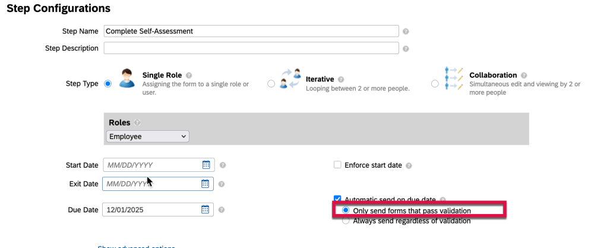Select the Collaboration step type

tap(435, 84)
